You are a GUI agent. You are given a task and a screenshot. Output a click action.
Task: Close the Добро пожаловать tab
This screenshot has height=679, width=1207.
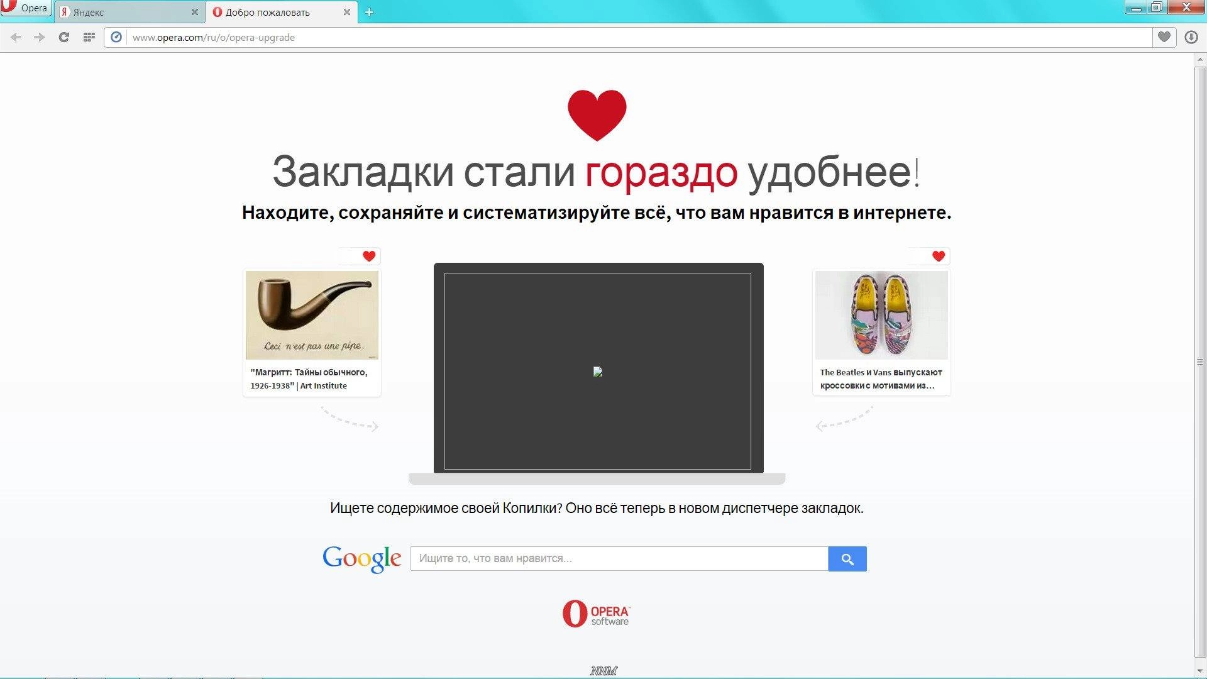(346, 12)
